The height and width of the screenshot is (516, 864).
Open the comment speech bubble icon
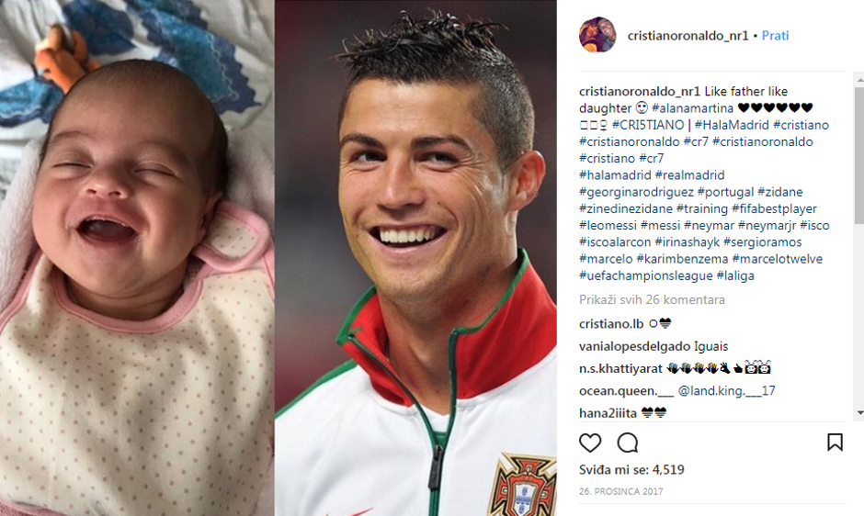click(x=628, y=443)
